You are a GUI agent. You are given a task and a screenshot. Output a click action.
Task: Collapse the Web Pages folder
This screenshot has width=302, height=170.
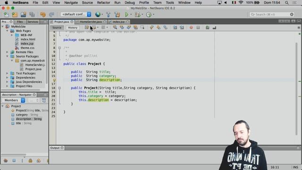[8, 31]
